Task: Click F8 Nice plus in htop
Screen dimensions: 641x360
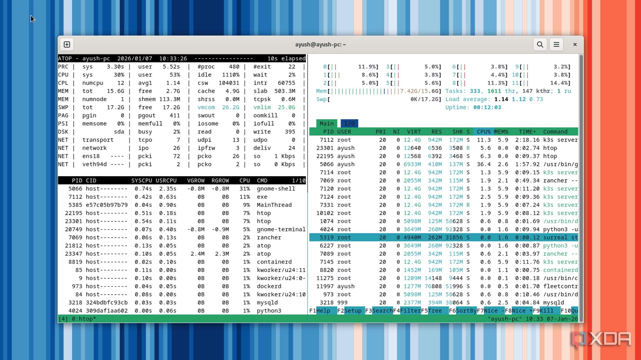Action: pos(519,311)
